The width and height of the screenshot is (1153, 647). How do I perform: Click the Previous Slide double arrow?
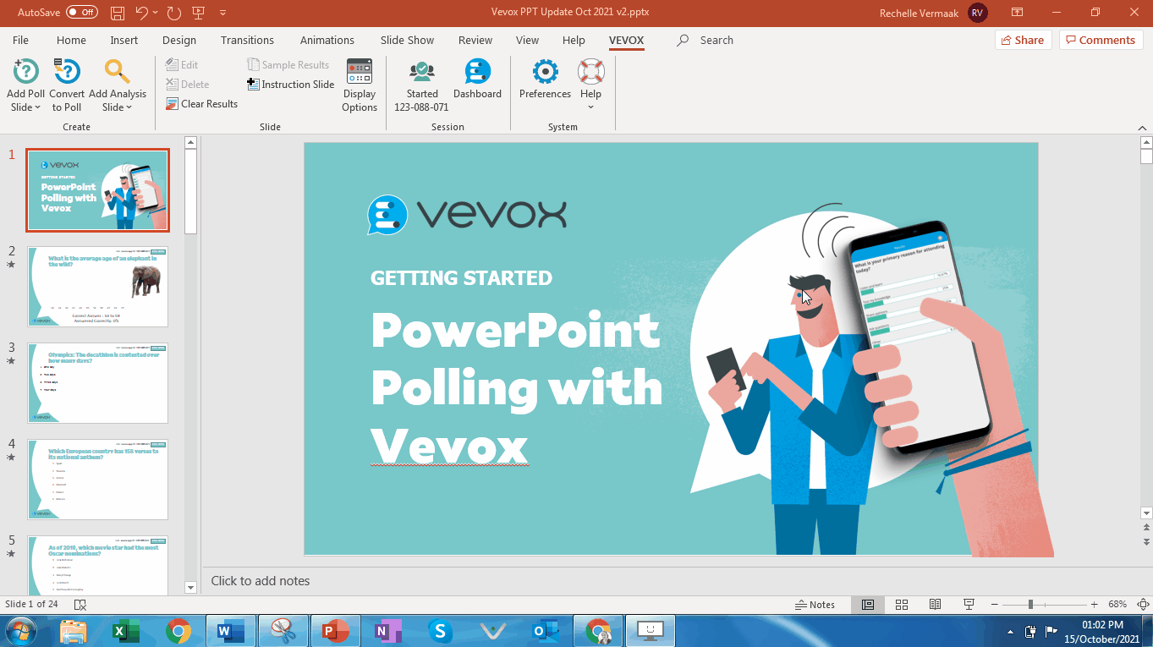(1146, 529)
